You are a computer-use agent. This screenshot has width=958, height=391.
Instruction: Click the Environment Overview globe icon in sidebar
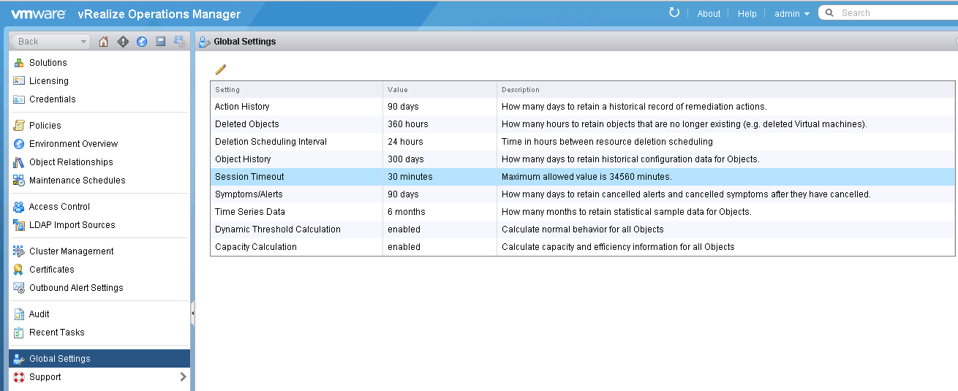pos(19,144)
